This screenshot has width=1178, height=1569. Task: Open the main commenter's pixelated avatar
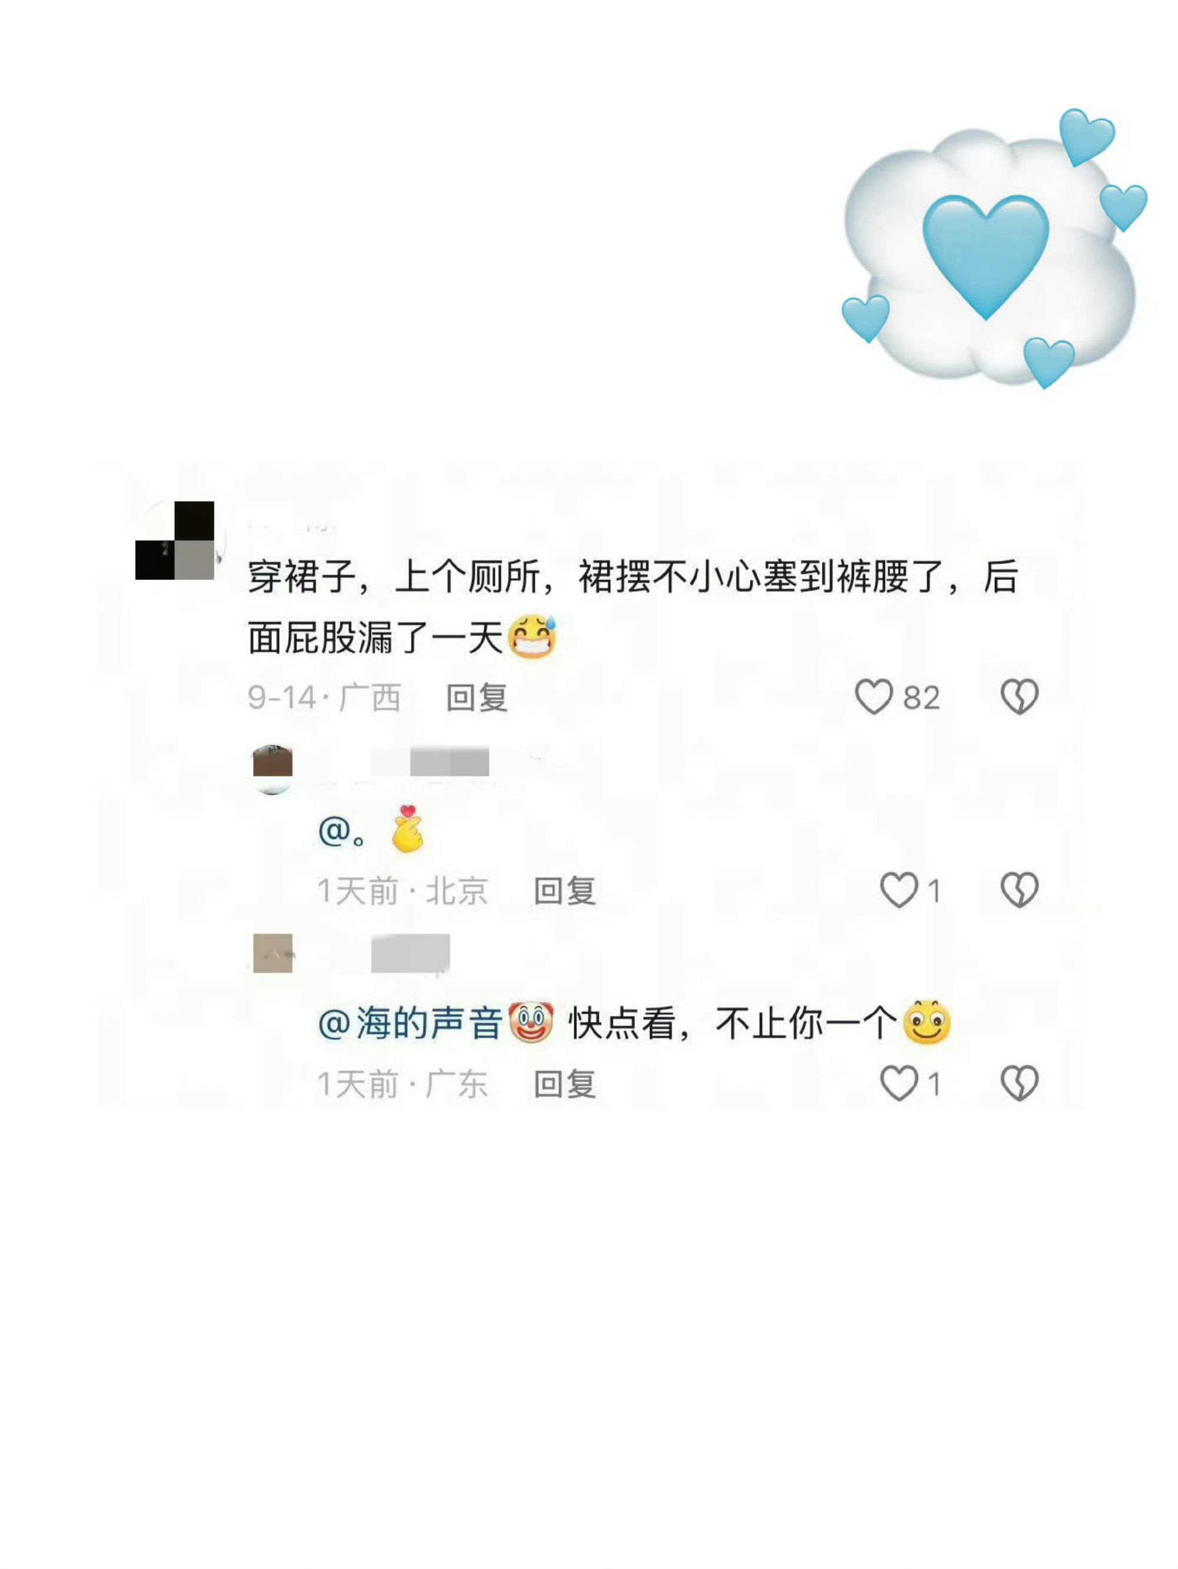pyautogui.click(x=176, y=540)
